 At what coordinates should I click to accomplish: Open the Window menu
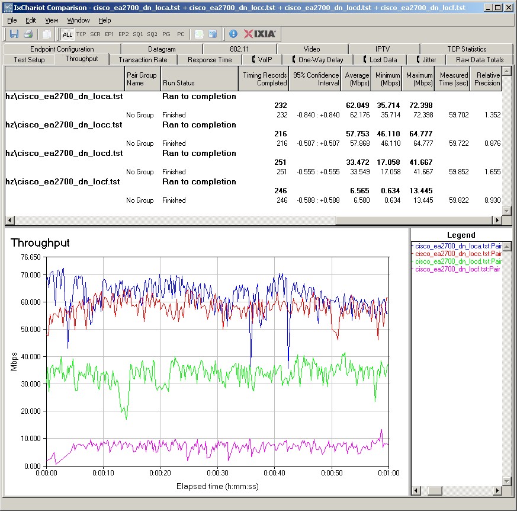tap(78, 21)
